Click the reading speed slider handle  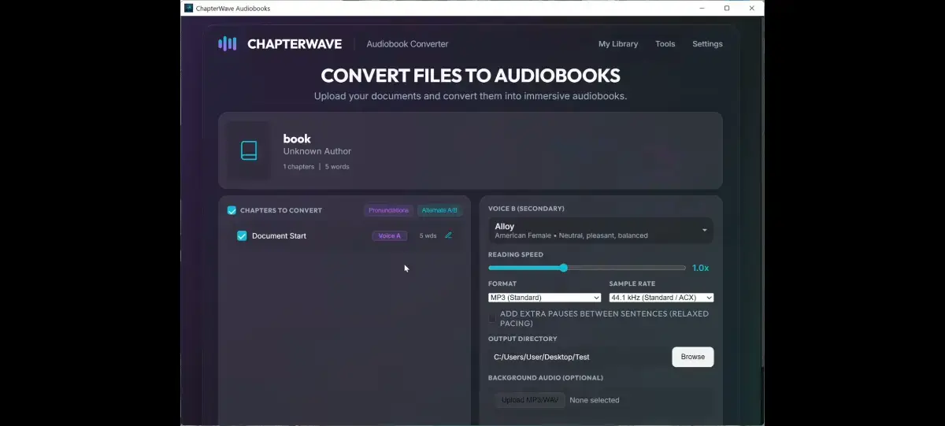[564, 268]
